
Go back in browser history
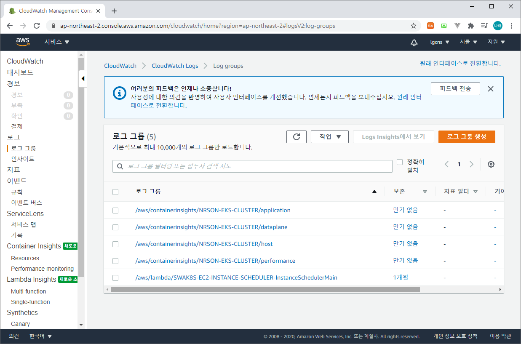10,26
